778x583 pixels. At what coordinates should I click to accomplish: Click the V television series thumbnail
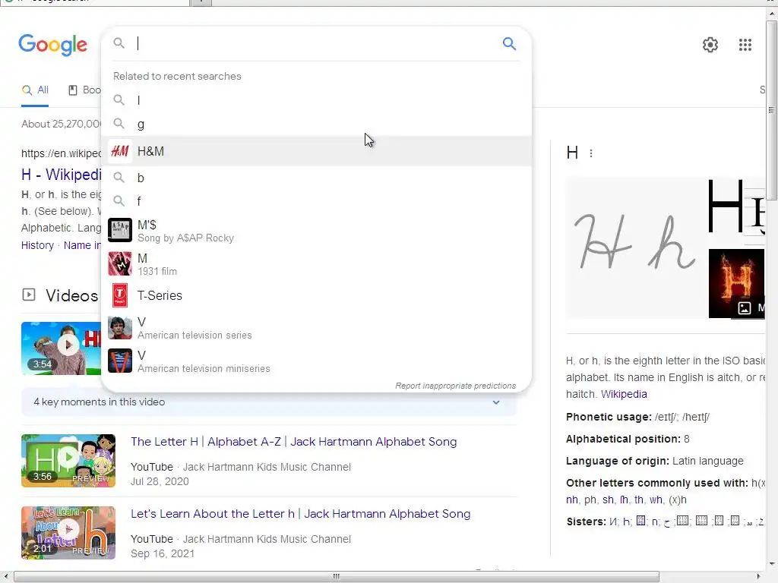pyautogui.click(x=120, y=328)
